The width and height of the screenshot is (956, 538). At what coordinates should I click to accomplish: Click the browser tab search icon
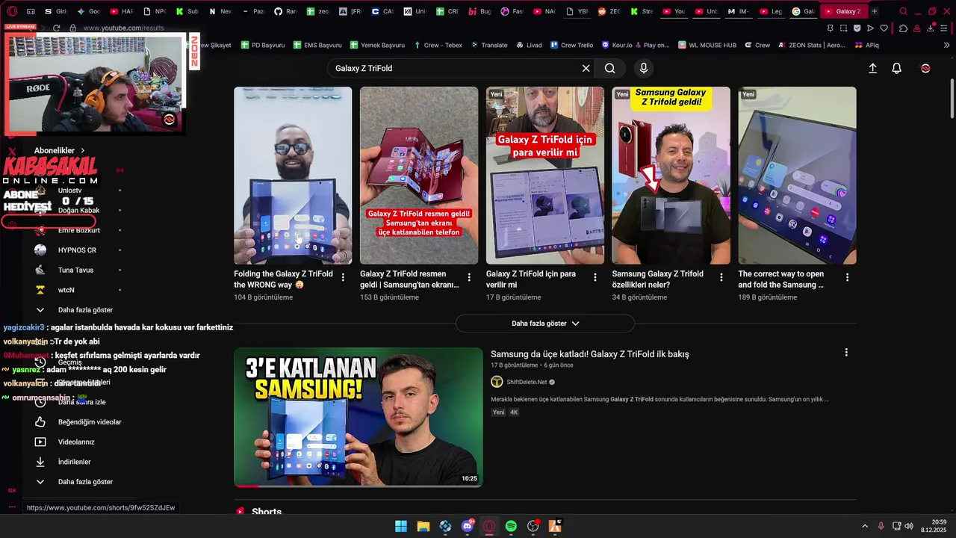click(903, 11)
